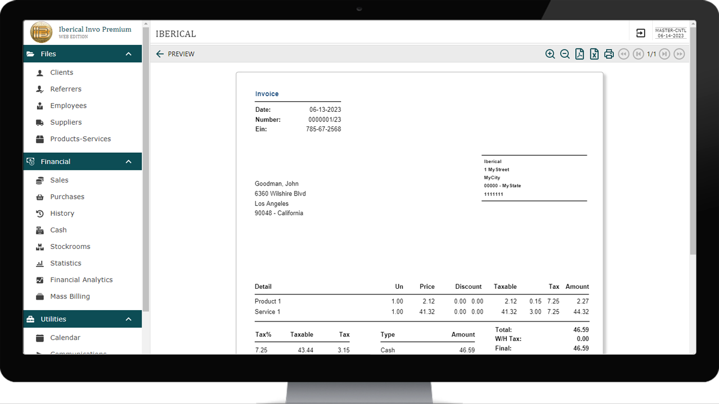The height and width of the screenshot is (404, 719).
Task: Go to the next page
Action: [x=665, y=54]
